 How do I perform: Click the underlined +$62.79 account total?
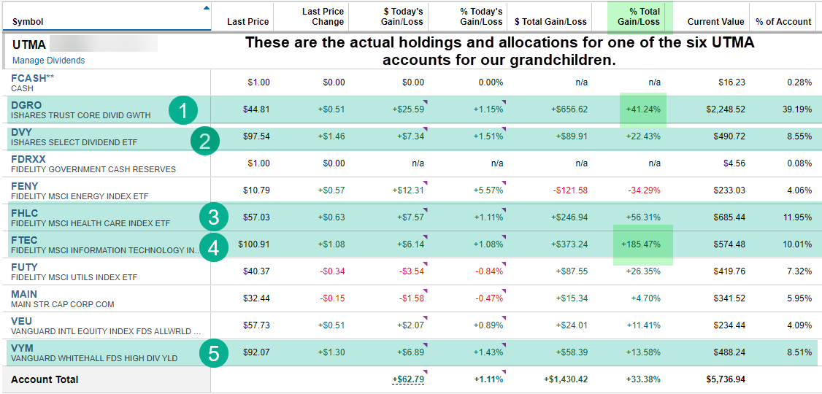coord(407,379)
